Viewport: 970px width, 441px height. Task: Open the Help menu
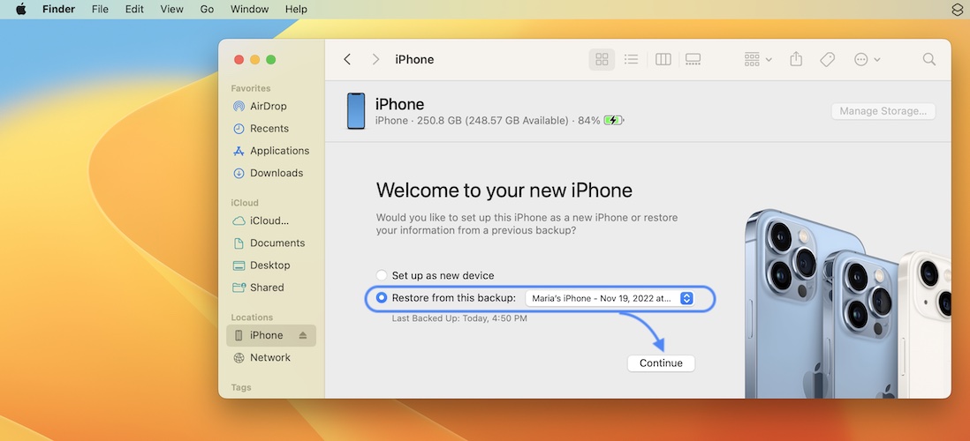[x=296, y=10]
